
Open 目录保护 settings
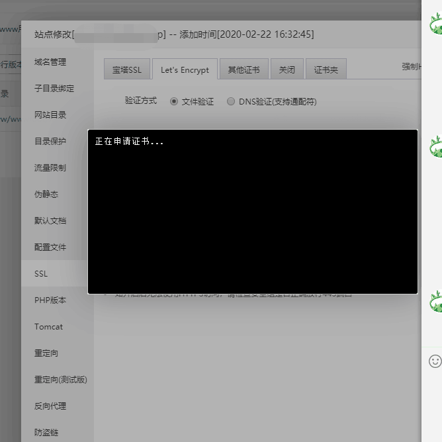point(50,141)
